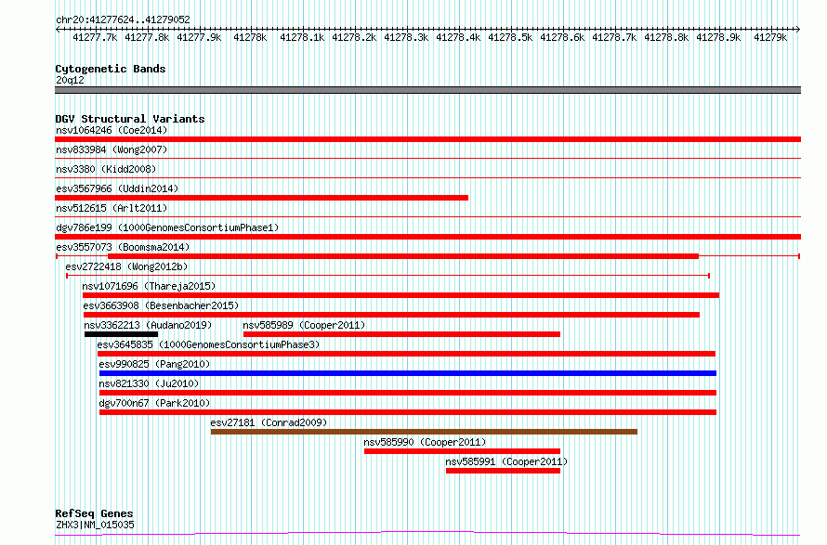Click the esv3663908 Besenbacher2015 red bar
Screen dimensions: 827x545
pos(391,315)
